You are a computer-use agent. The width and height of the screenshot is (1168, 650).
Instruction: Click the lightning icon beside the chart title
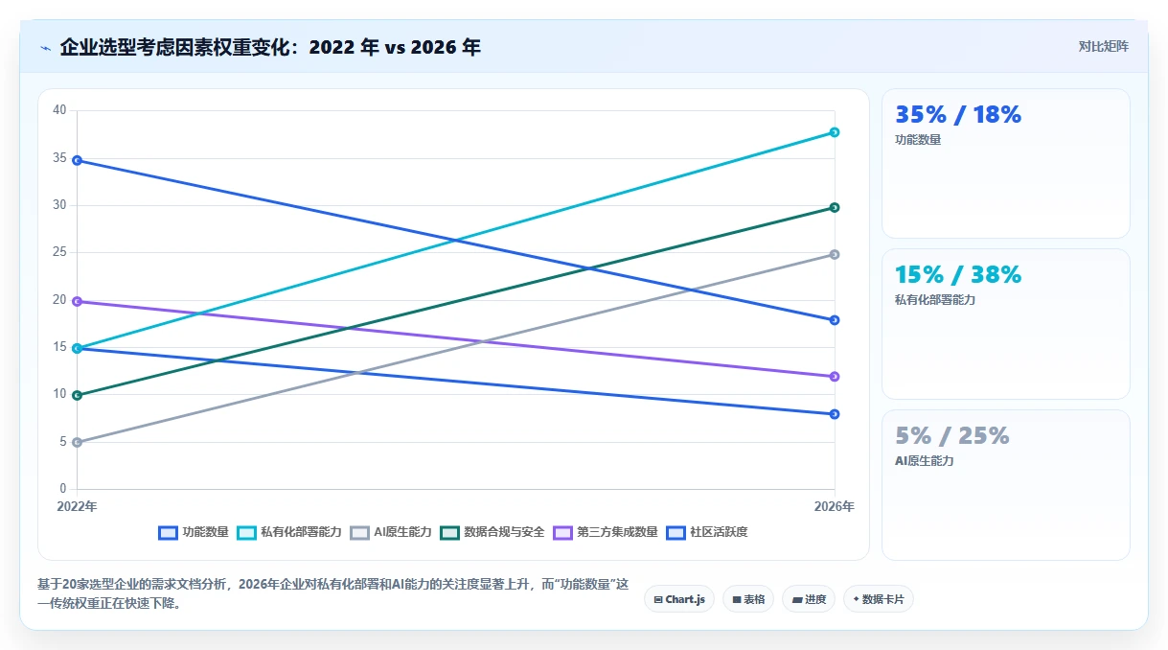[x=45, y=47]
